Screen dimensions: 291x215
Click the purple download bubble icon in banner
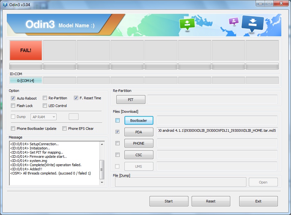(234, 21)
